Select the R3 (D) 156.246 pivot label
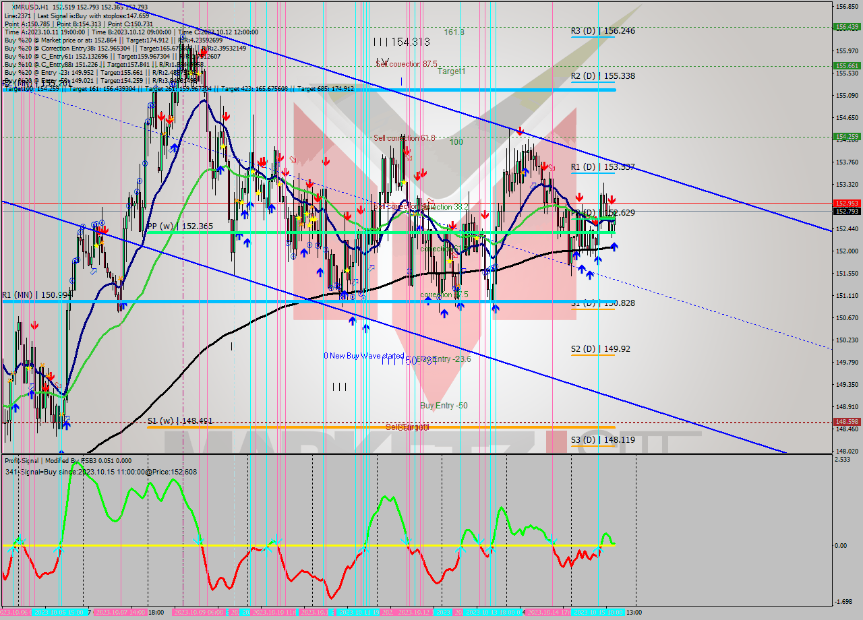 tap(602, 31)
